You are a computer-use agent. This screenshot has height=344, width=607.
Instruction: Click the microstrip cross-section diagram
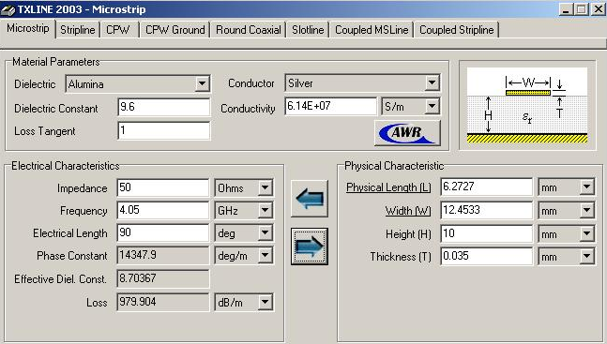[527, 105]
